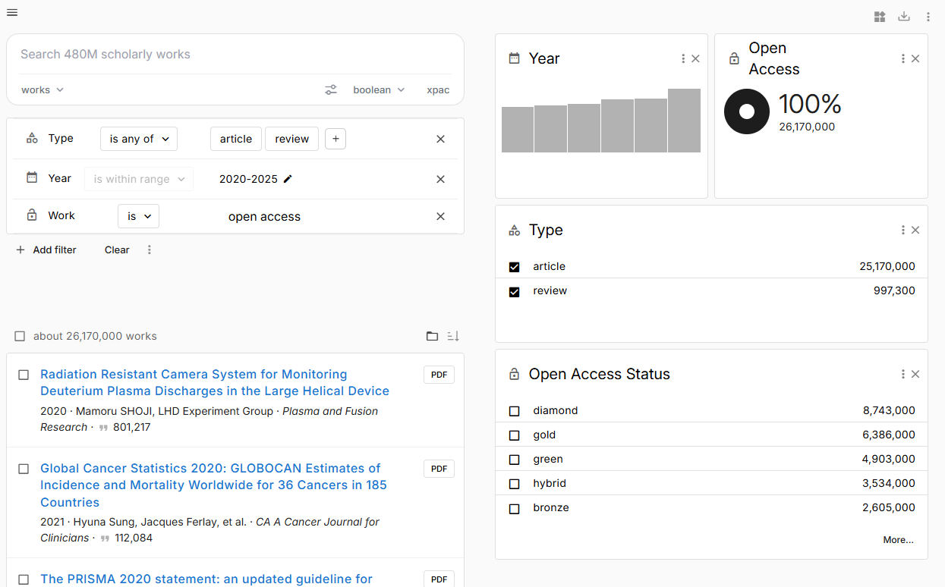
Task: Open Open Access Status widget options menu
Action: coord(903,374)
